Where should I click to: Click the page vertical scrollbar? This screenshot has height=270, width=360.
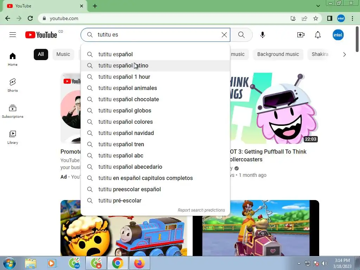[x=357, y=39]
